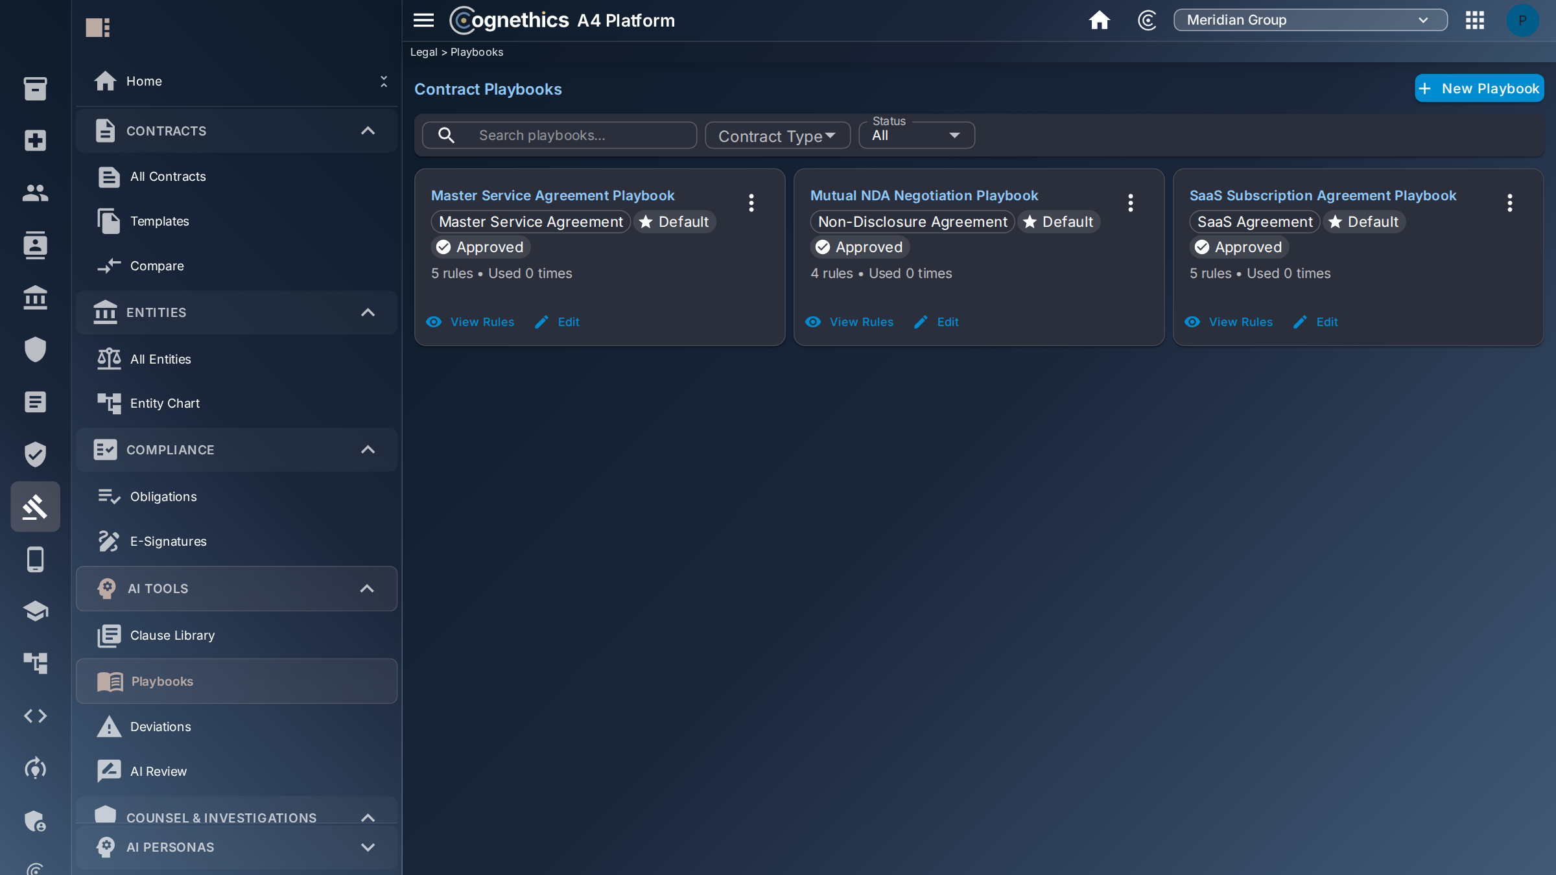Open options menu for Master Service Agreement Playbook
This screenshot has height=875, width=1556.
pos(751,203)
